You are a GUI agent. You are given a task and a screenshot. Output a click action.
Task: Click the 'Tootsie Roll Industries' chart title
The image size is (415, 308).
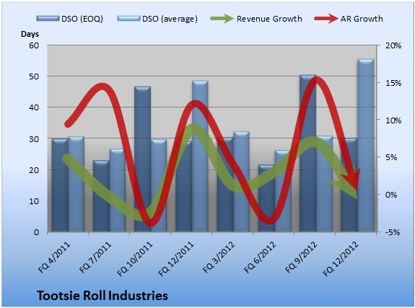[102, 296]
